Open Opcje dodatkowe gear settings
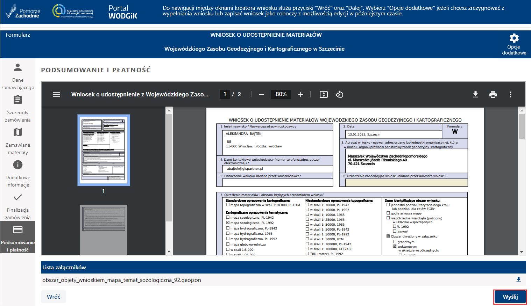Screen dimensions: 531x306 [514, 38]
